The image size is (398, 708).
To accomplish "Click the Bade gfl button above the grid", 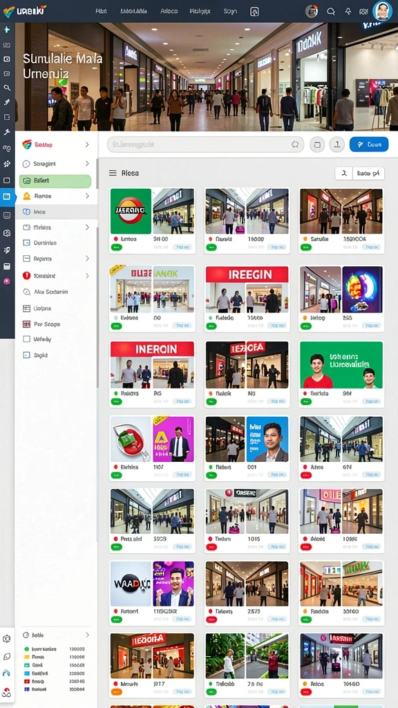I will [368, 173].
